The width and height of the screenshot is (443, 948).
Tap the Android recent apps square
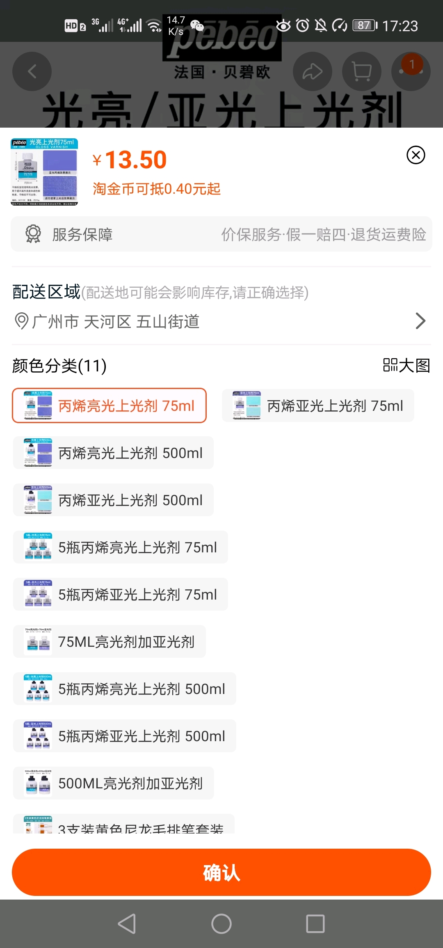point(315,924)
